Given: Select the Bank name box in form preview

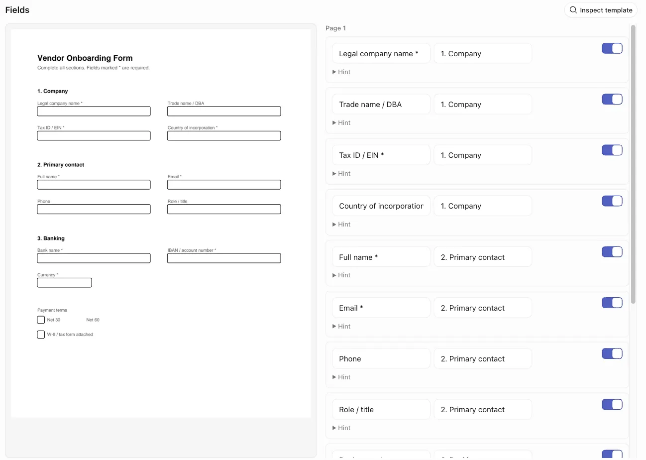Looking at the screenshot, I should 94,258.
